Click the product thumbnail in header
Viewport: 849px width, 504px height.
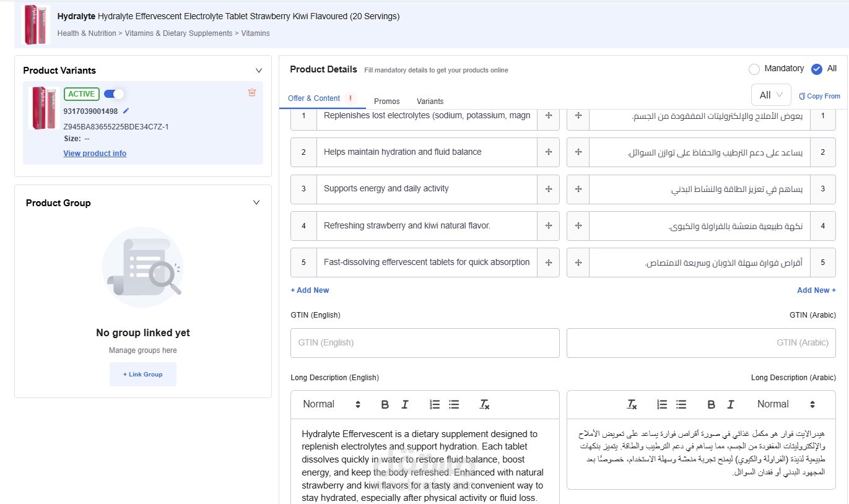pyautogui.click(x=36, y=25)
